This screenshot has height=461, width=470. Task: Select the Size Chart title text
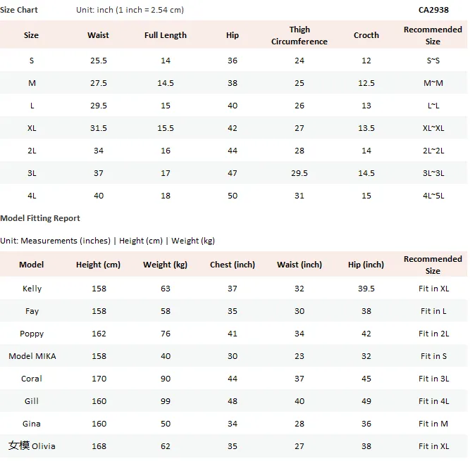[19, 10]
